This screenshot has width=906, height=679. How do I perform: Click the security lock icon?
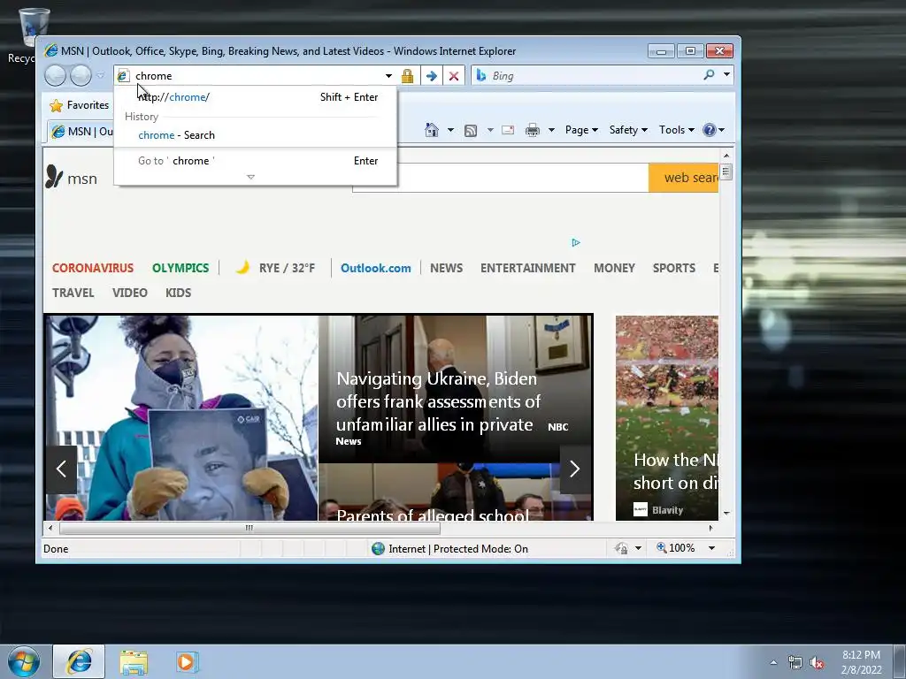(x=407, y=76)
